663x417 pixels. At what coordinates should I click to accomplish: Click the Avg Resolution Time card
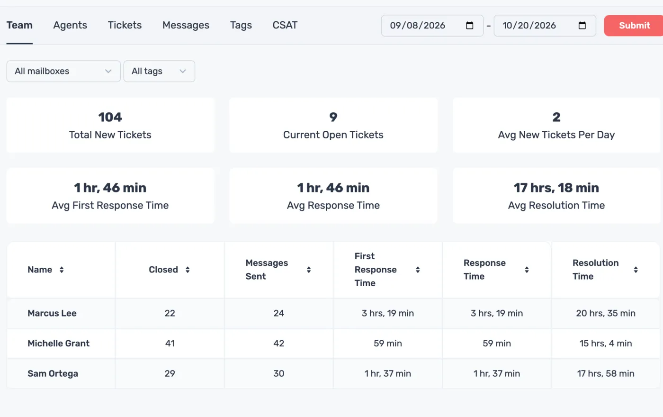coord(556,196)
